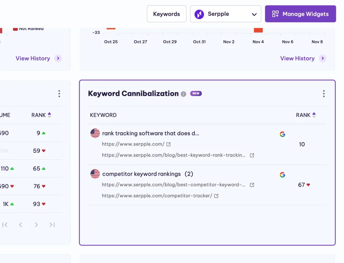Go to first page in left table
Image resolution: width=344 pixels, height=263 pixels.
pyautogui.click(x=5, y=225)
